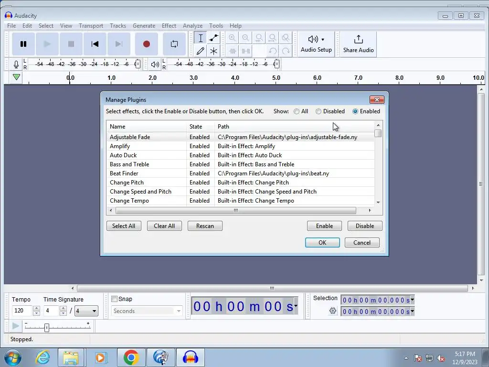
Task: Open the time signature denominator dropdown
Action: [86, 311]
